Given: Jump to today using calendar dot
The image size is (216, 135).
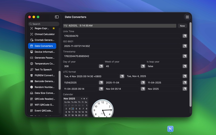Looking at the screenshot, I should [x=84, y=99].
